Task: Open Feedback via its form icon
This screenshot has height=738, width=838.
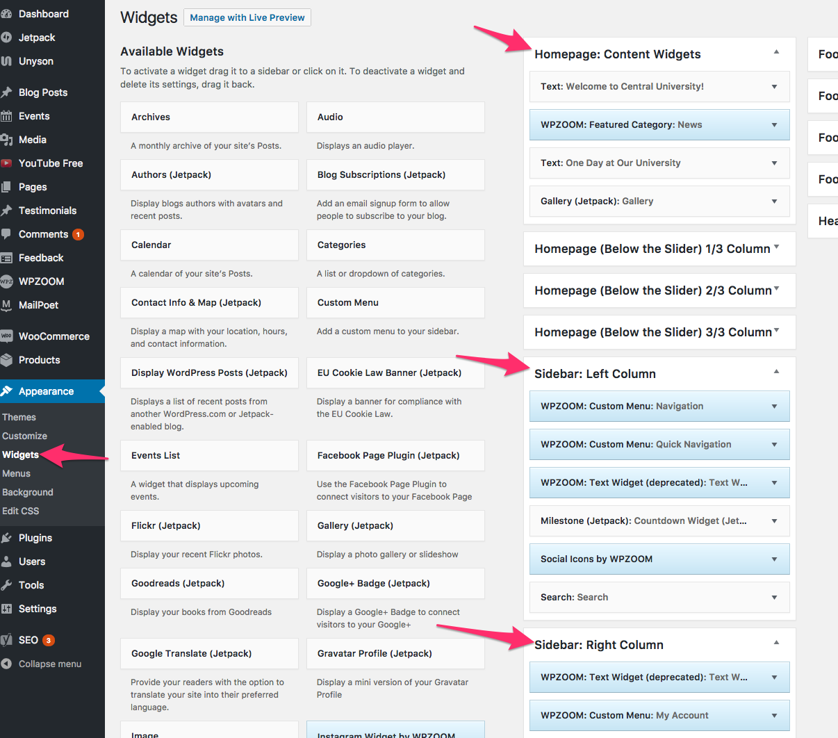Action: [x=6, y=258]
